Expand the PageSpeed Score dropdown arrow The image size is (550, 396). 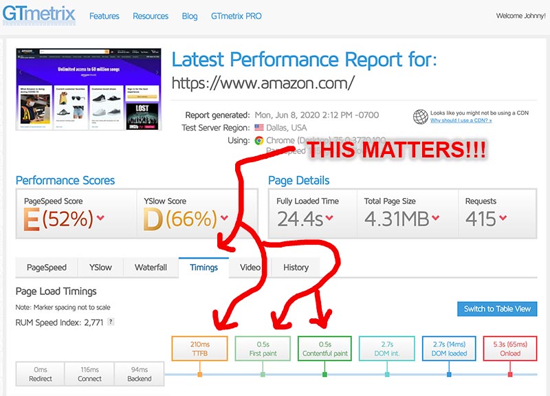[x=100, y=219]
